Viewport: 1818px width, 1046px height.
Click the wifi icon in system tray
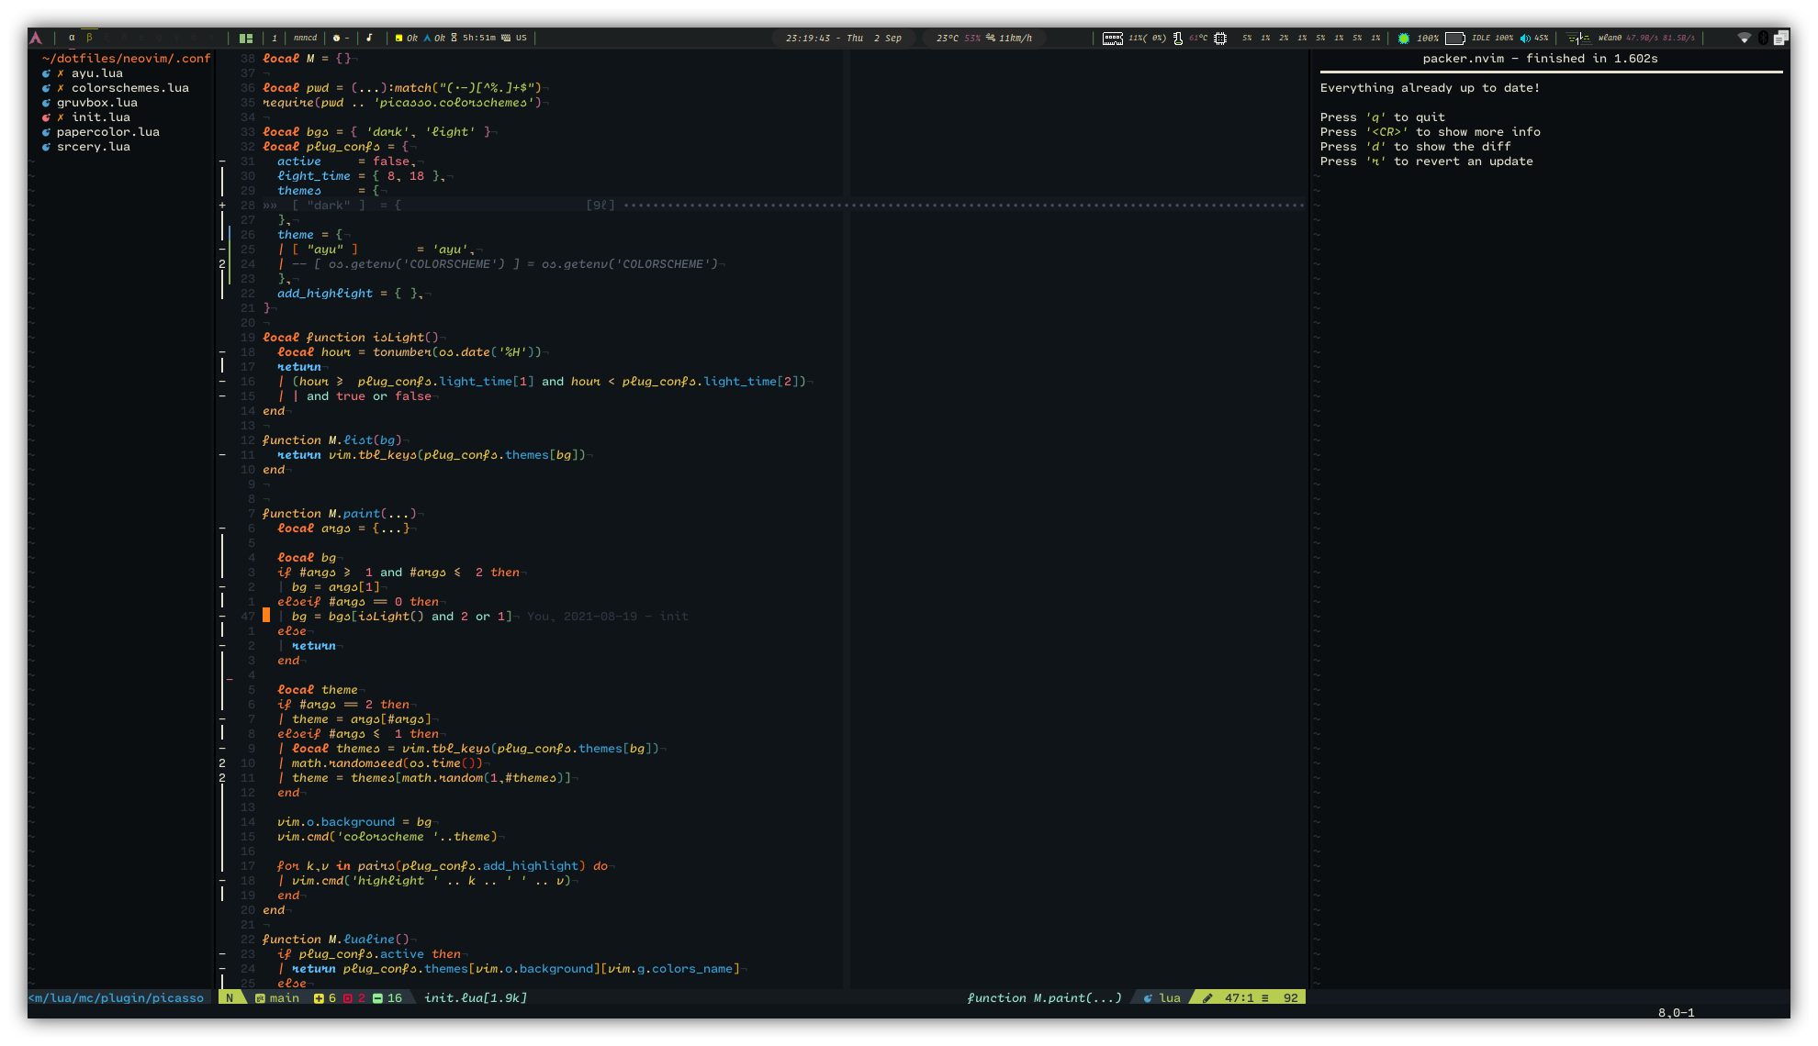pyautogui.click(x=1744, y=38)
